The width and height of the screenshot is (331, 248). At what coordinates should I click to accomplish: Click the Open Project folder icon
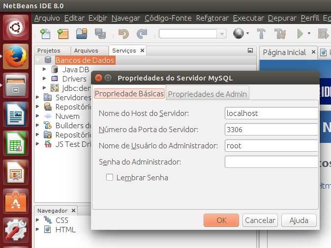pos(82,34)
